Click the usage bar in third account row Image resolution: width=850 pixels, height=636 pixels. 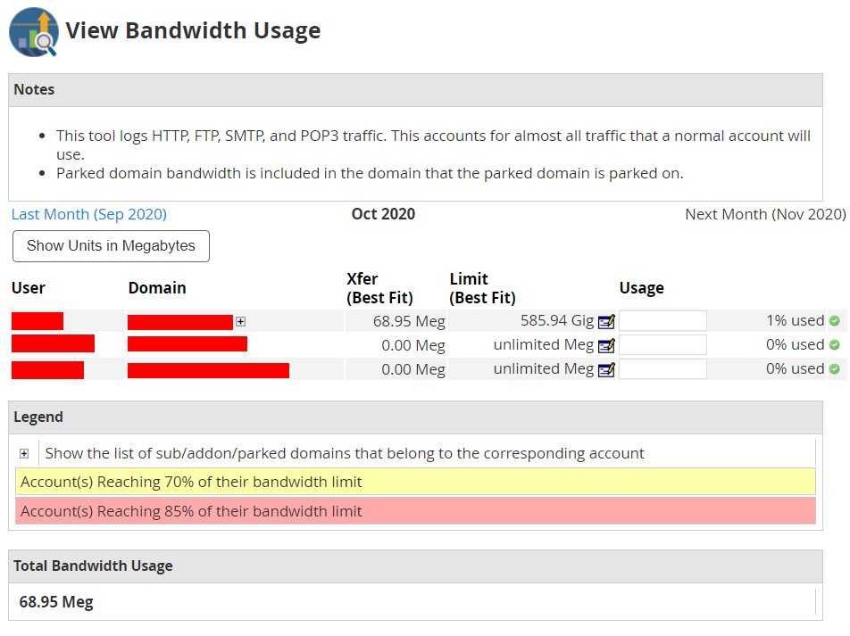click(x=662, y=369)
